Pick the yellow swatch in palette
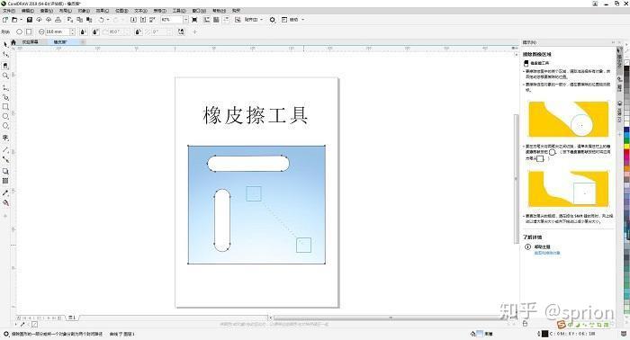630x340 pixels. tap(626, 147)
